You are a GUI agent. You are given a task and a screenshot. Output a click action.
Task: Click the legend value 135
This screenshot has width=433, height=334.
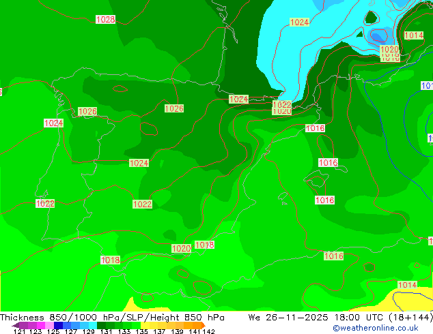(x=141, y=331)
